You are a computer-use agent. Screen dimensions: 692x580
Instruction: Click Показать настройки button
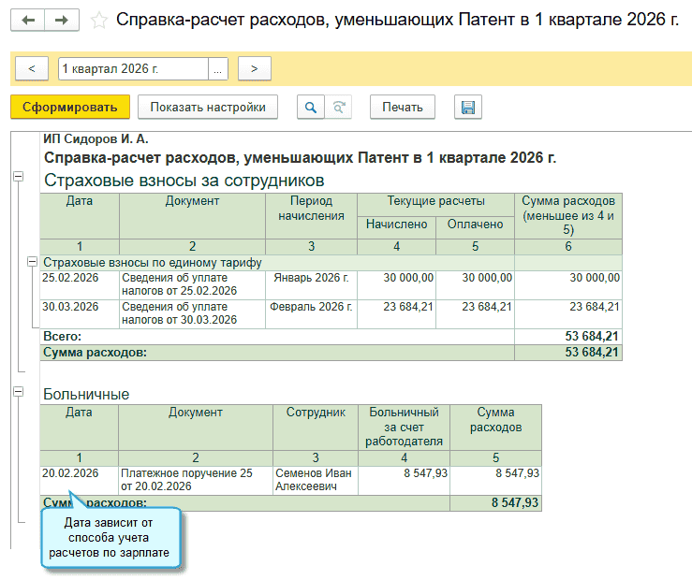[x=208, y=107]
